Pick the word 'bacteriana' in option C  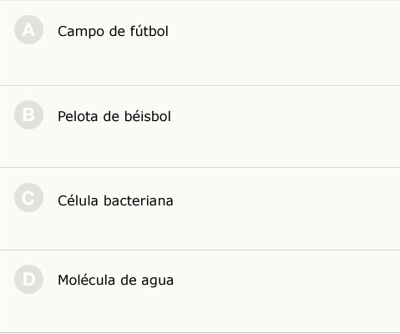[x=139, y=200]
